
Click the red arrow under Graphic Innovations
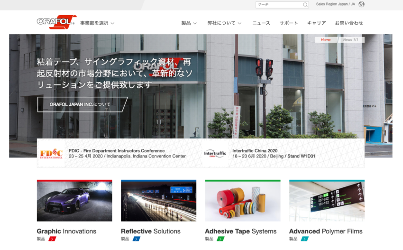point(52,239)
